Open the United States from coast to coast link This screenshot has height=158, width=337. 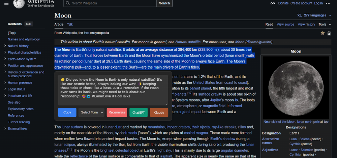(x=220, y=83)
